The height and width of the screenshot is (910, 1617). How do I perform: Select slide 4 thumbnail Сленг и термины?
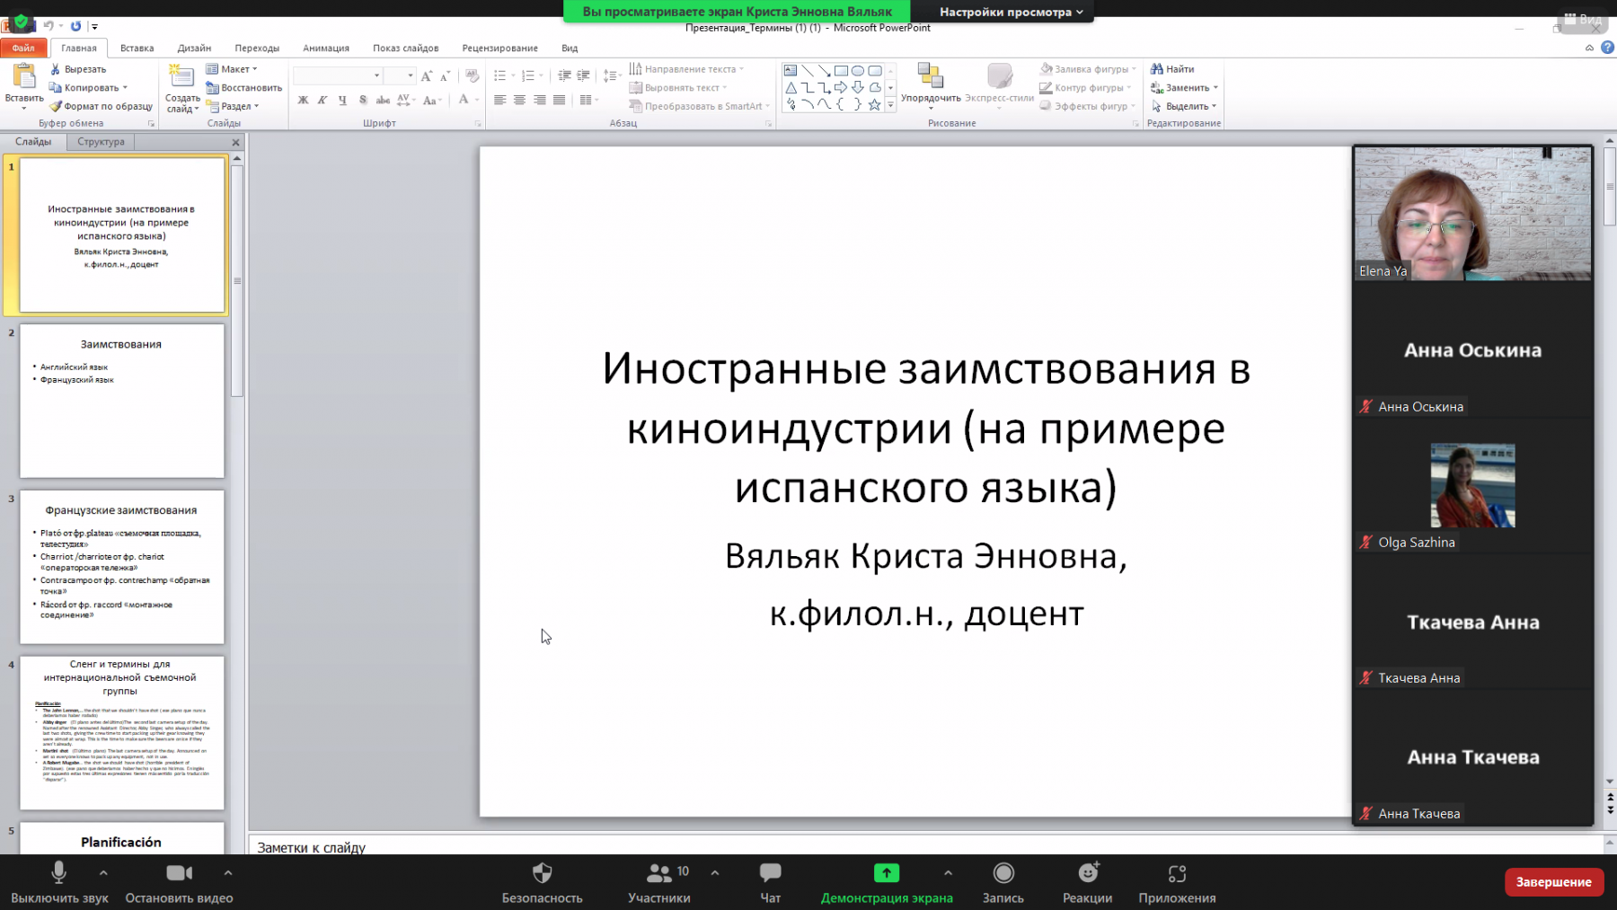122,733
